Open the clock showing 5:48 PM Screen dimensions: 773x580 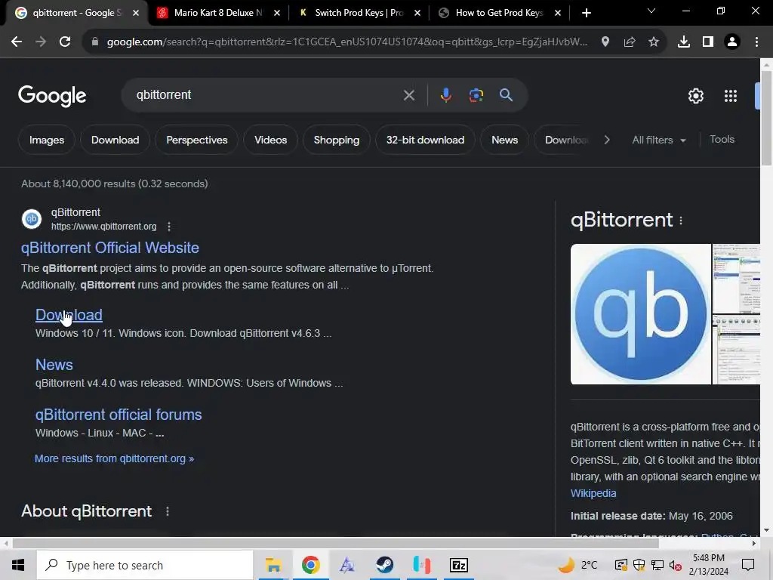[x=708, y=565]
